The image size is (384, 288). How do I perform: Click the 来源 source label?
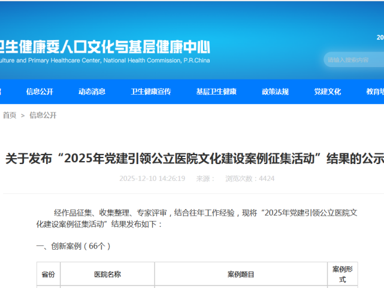[x=205, y=178]
